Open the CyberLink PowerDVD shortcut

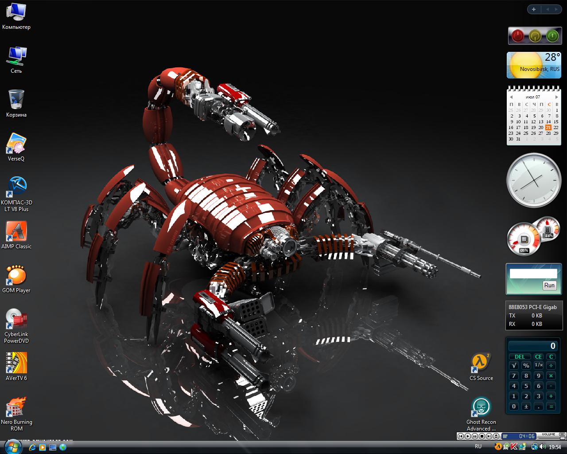point(16,319)
